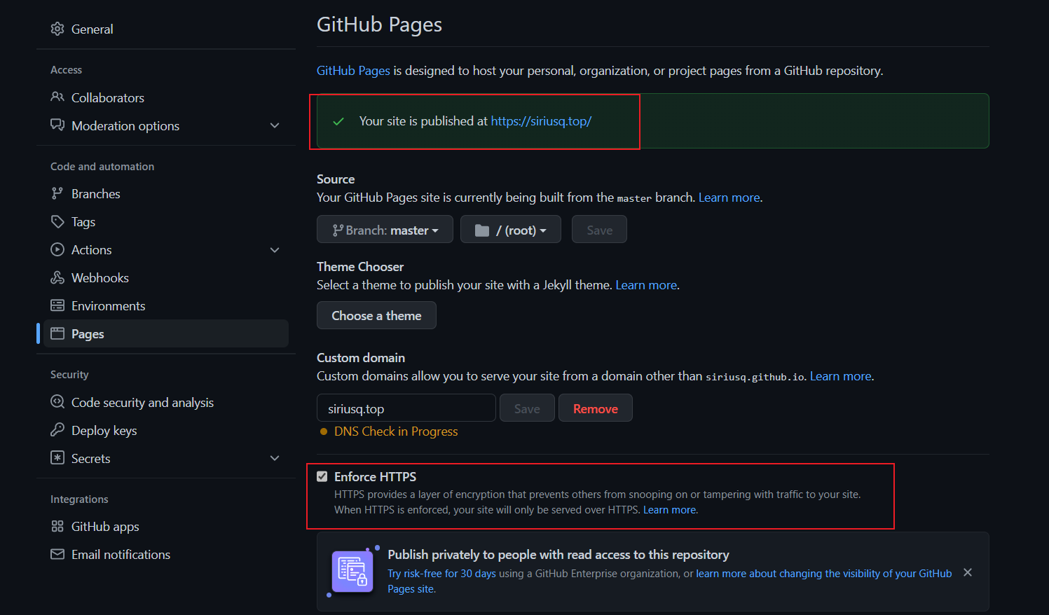Image resolution: width=1049 pixels, height=615 pixels.
Task: Dismiss the publish privately banner
Action: pyautogui.click(x=968, y=572)
